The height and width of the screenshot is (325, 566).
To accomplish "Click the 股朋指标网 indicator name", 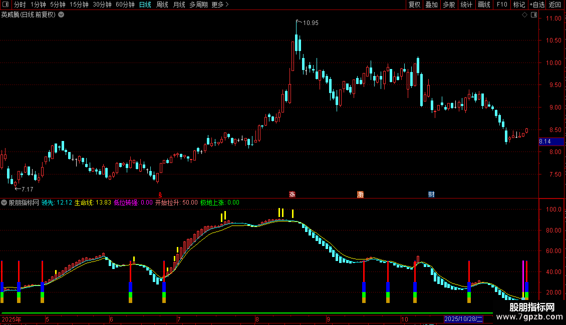I will click(24, 202).
